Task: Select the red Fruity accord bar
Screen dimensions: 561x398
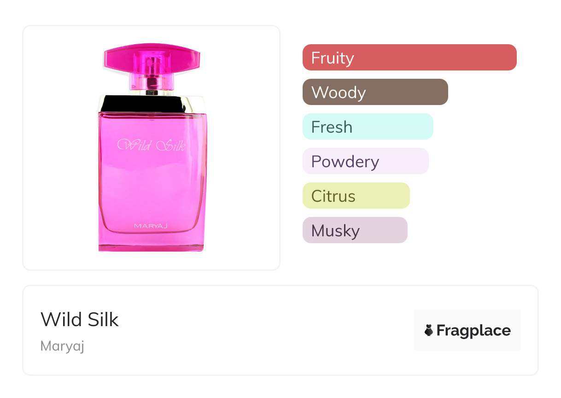Action: pyautogui.click(x=409, y=58)
